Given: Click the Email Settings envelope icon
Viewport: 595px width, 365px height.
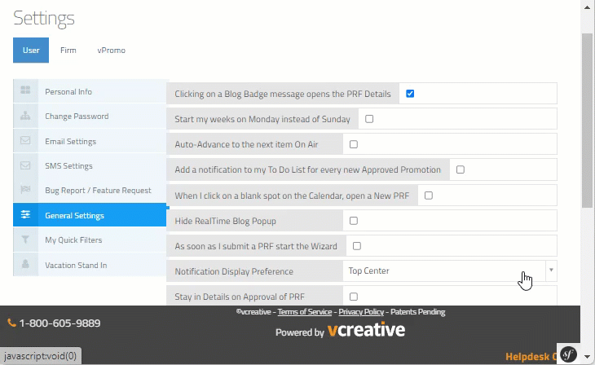Looking at the screenshot, I should tap(25, 140).
